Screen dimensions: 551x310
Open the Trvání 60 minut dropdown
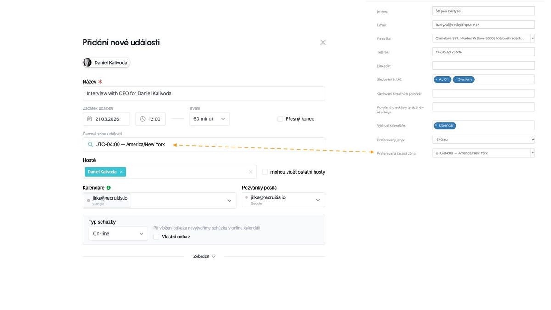[209, 119]
